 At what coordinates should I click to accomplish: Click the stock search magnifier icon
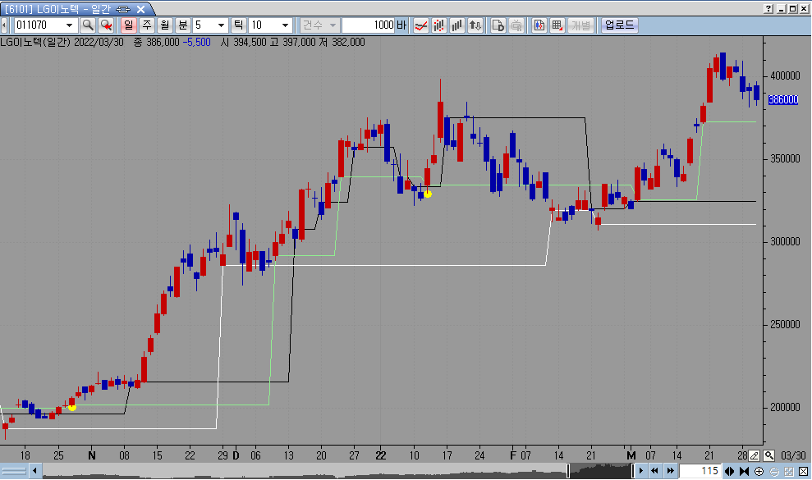click(x=88, y=25)
